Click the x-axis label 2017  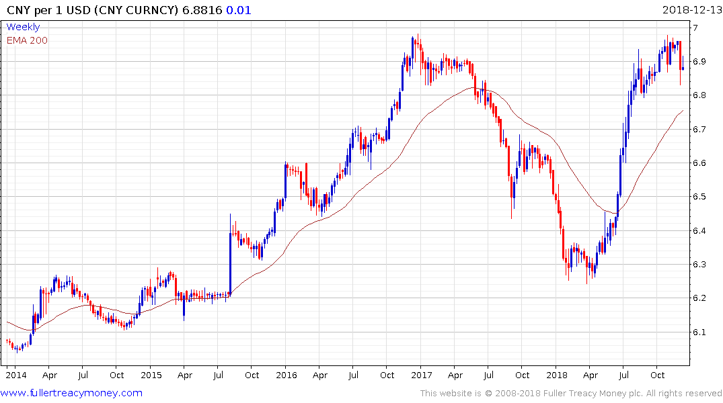coord(422,375)
